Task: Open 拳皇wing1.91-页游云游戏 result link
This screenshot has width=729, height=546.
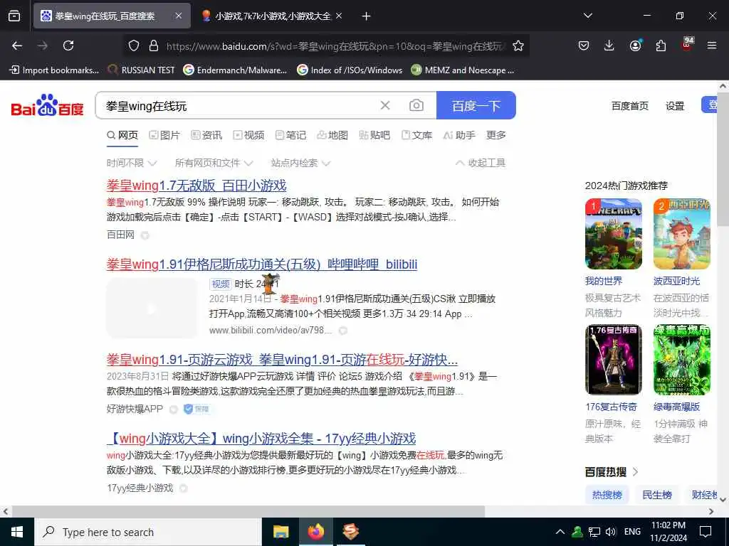Action: tap(282, 359)
